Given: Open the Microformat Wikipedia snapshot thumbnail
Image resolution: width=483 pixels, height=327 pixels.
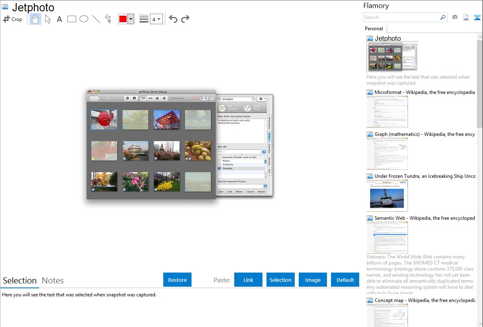Looking at the screenshot, I should coord(387,112).
